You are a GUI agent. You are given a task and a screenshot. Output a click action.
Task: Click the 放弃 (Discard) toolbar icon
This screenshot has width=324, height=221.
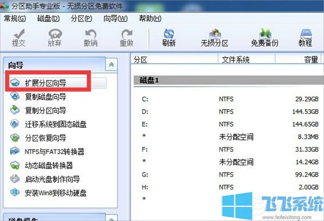tap(54, 36)
